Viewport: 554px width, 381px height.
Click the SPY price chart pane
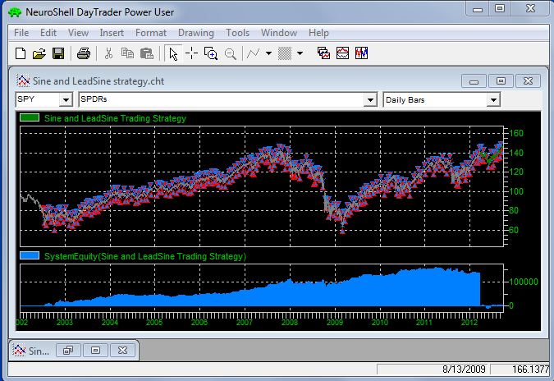(262, 186)
